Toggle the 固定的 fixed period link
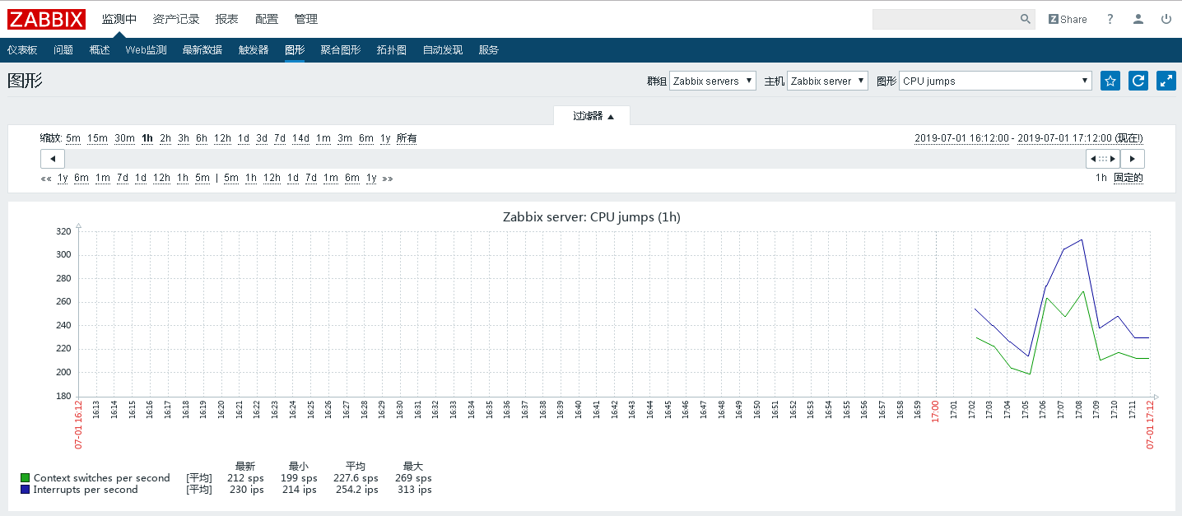The width and height of the screenshot is (1182, 516). coord(1128,178)
